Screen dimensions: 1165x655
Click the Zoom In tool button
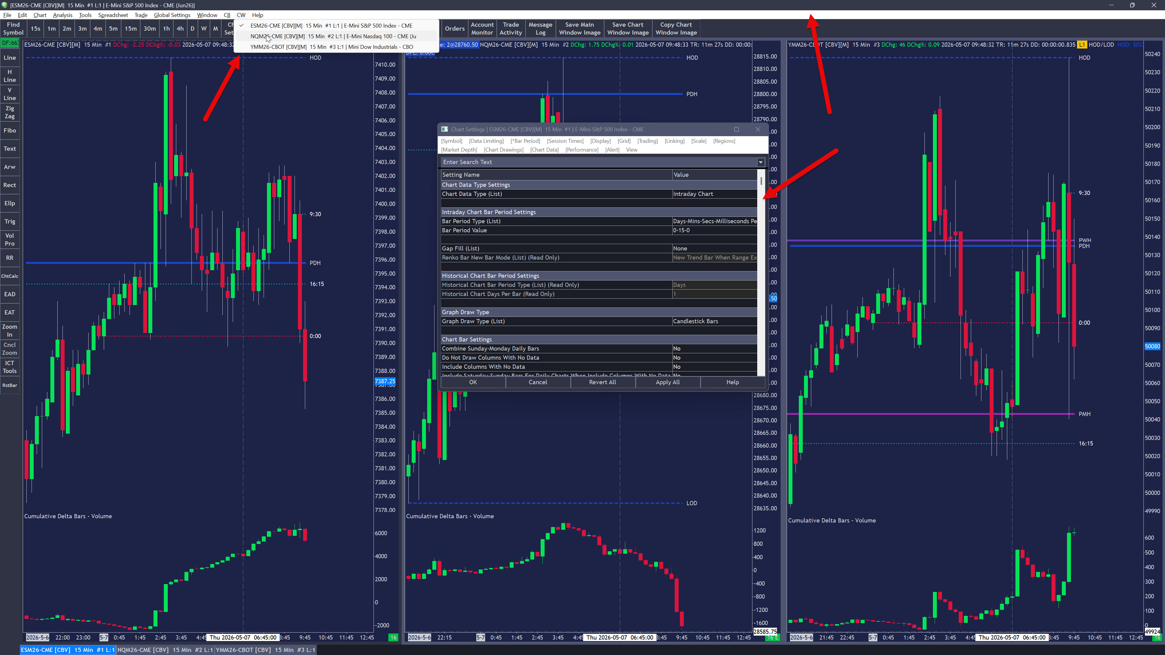click(9, 331)
